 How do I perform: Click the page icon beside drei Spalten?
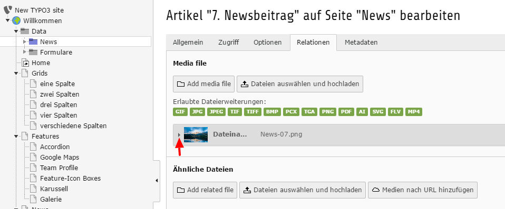(34, 104)
